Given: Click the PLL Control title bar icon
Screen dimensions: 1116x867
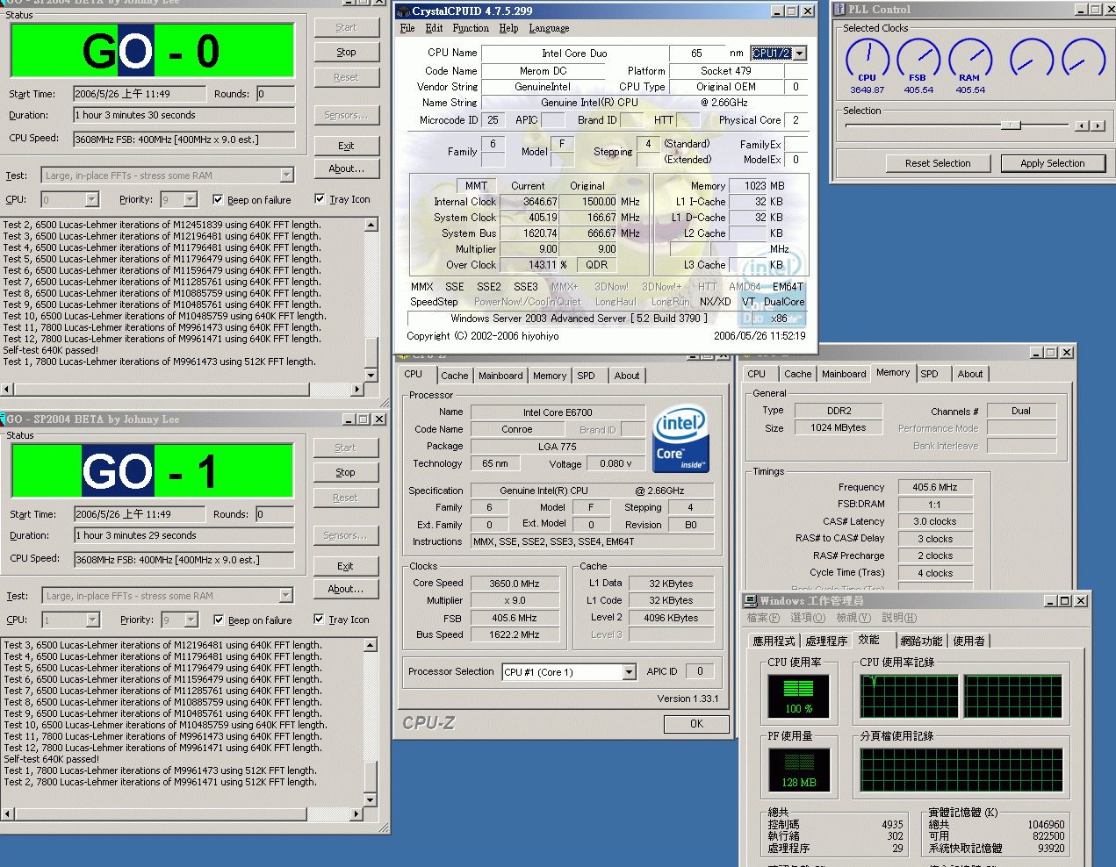Looking at the screenshot, I should tap(839, 9).
